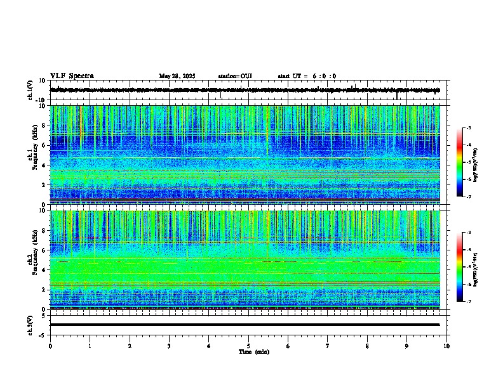Image resolution: width=503 pixels, height=388 pixels.
Task: Click the ch.2 spectrogram color scale bar
Action: coord(459,267)
